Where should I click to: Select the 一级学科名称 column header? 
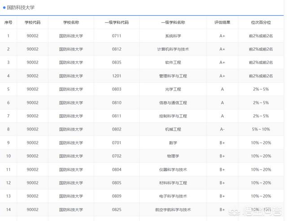173,22
